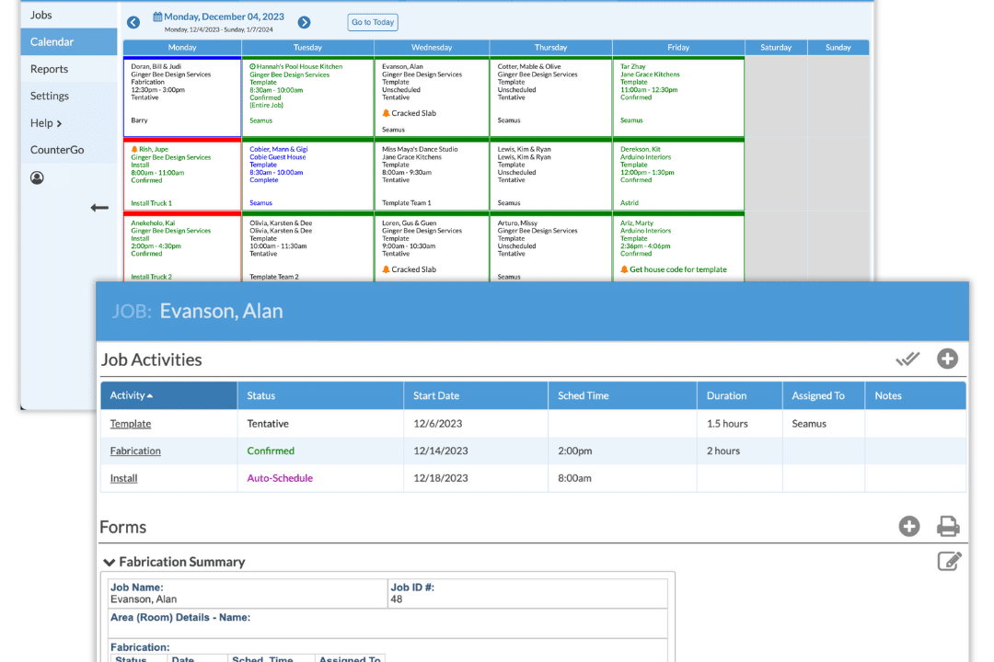Go to the next calendar week
994x662 pixels.
(x=304, y=22)
